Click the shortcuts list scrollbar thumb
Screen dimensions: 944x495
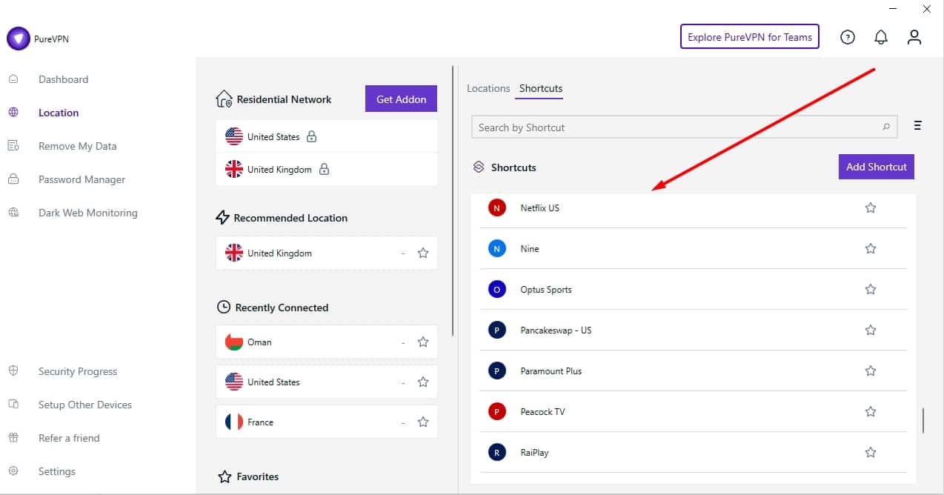click(923, 420)
